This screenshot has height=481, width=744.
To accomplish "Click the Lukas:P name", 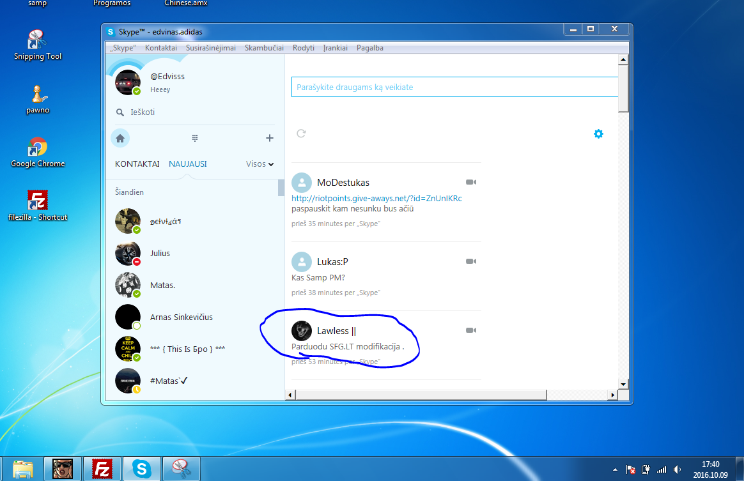I will click(332, 262).
